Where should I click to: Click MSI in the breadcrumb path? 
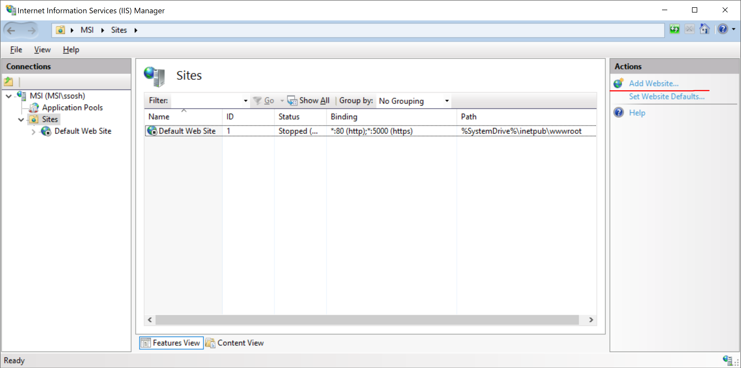coord(87,30)
